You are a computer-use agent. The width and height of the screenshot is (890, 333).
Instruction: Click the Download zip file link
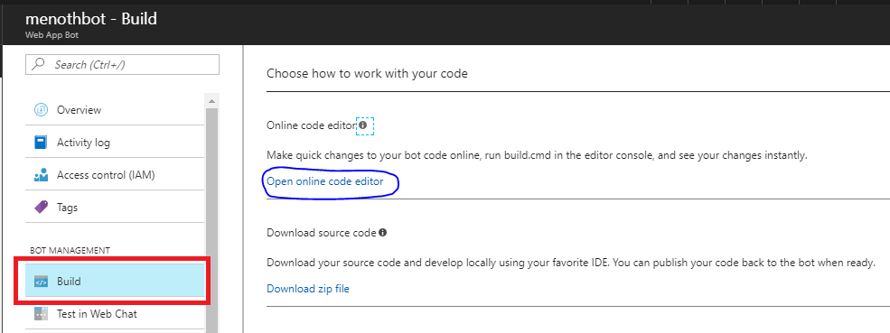[308, 289]
